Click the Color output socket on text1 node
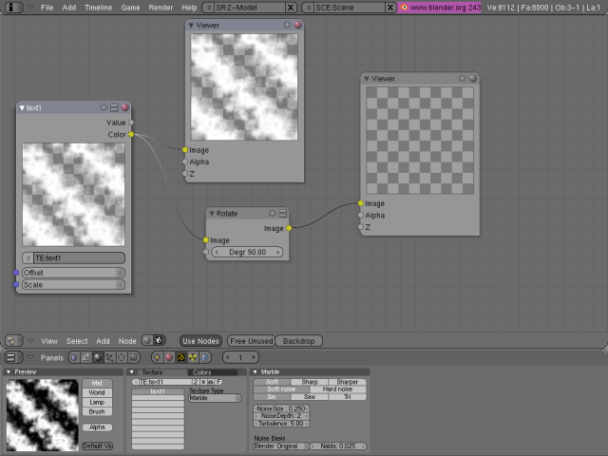The width and height of the screenshot is (608, 456). pyautogui.click(x=131, y=135)
